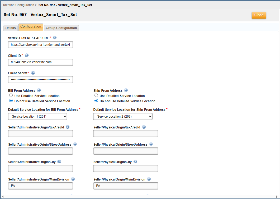Select Bill-From Do not use Detailed Service Location

pyautogui.click(x=11, y=101)
